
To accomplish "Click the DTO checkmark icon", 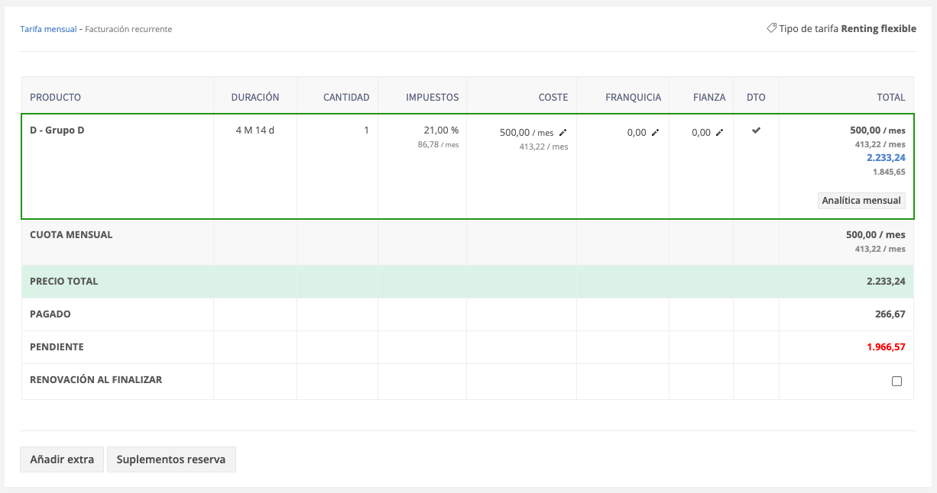I will pyautogui.click(x=756, y=130).
